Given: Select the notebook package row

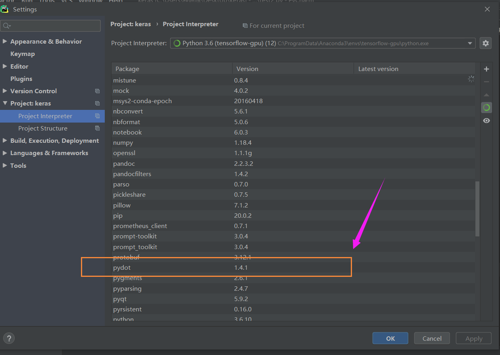Looking at the screenshot, I should point(293,132).
